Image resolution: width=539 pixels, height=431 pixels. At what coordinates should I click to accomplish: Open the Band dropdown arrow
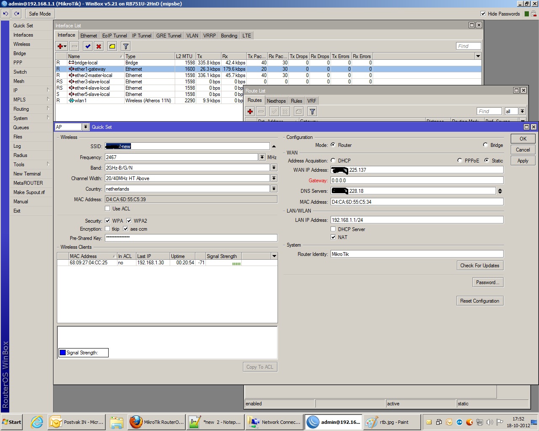click(x=274, y=168)
